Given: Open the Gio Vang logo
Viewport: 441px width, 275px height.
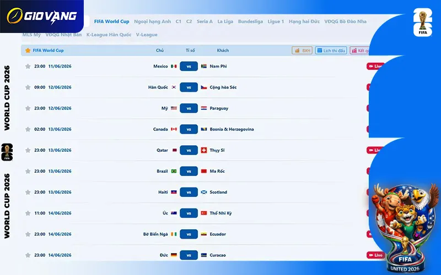Looking at the screenshot, I should click(42, 16).
